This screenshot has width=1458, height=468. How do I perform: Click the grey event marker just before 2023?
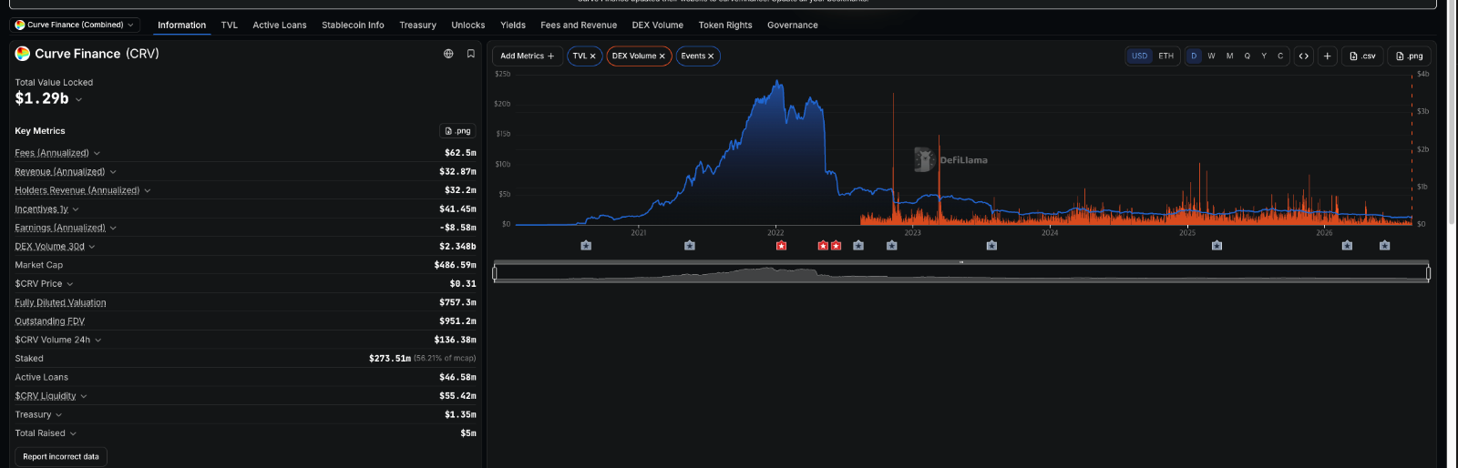coord(892,246)
